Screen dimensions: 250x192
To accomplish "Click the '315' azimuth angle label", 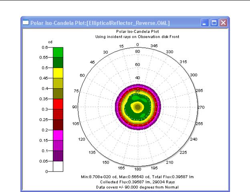I will click(x=183, y=62).
